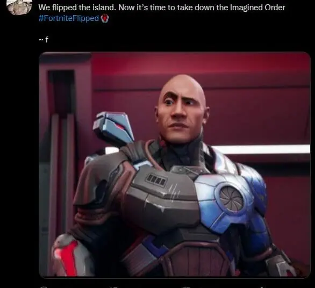
Task: Open the #FortniteFlipped hashtag link
Action: coord(68,18)
